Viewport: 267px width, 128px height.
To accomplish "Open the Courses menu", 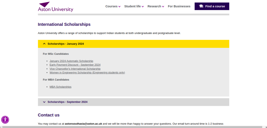I will point(113,6).
